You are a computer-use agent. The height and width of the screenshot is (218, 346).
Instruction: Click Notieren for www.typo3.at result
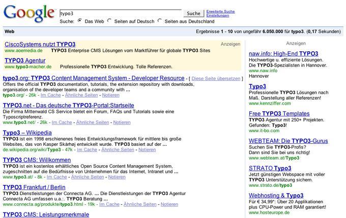(117, 177)
